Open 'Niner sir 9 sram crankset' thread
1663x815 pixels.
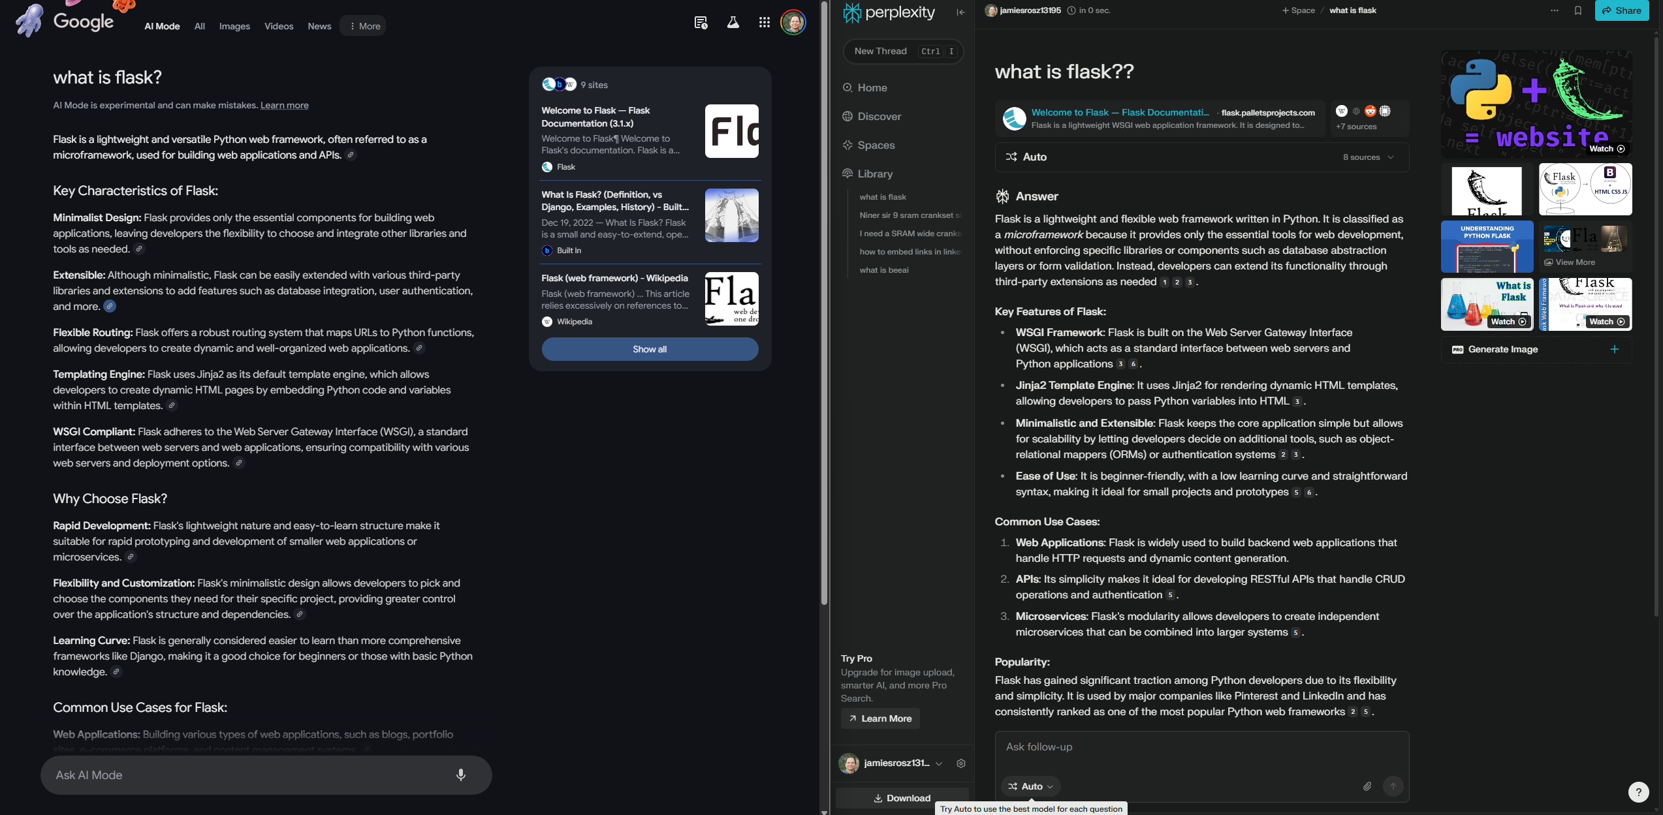[x=910, y=215]
